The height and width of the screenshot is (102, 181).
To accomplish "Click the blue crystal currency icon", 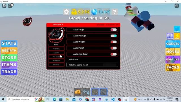I will [x=94, y=12].
